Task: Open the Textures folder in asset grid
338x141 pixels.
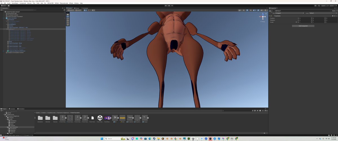Action: pyautogui.click(x=55, y=118)
